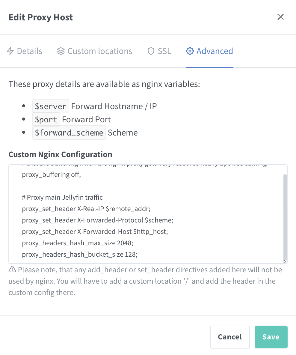
Task: Click the warning triangle icon before the note
Action: pos(12,270)
